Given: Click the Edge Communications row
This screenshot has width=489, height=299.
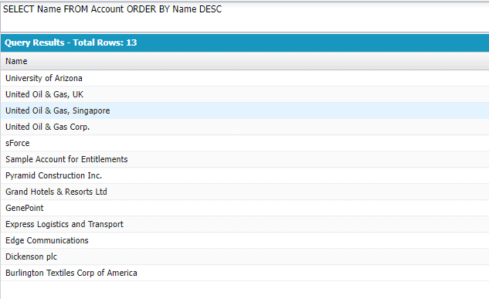Looking at the screenshot, I should coord(245,240).
